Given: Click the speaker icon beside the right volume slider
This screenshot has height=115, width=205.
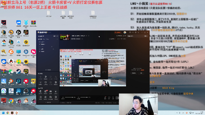Looking at the screenshot, I should [x=78, y=97].
